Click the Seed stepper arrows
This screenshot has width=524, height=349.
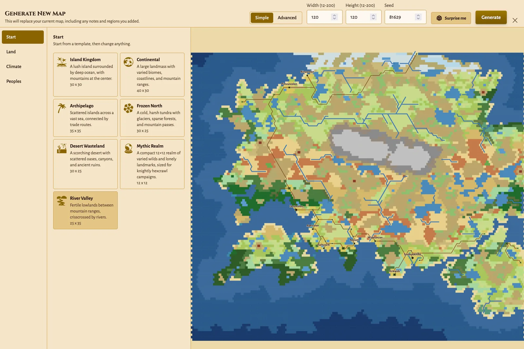[418, 17]
